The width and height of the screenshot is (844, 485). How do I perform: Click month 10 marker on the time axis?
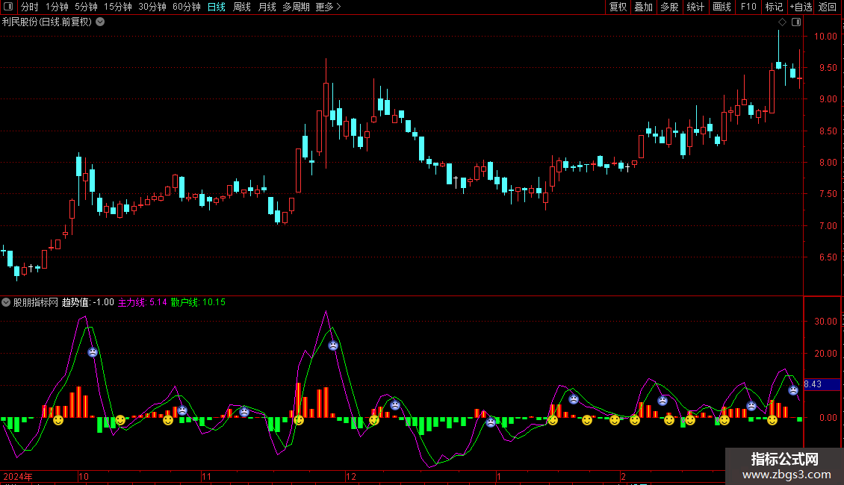(x=84, y=476)
